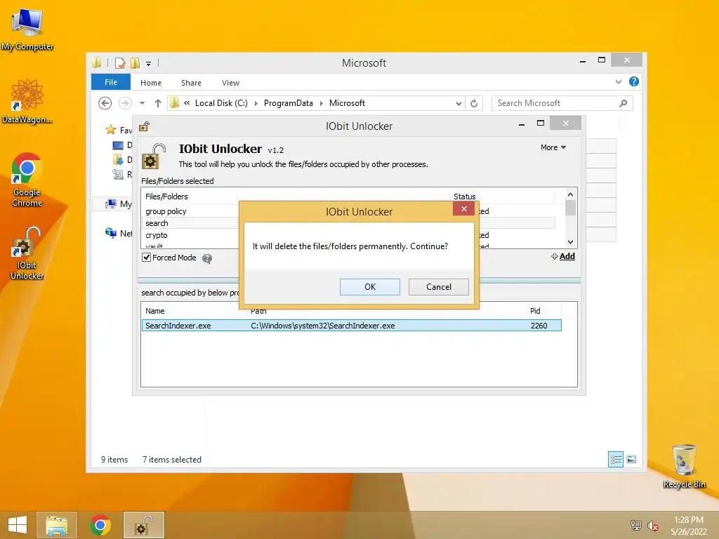Image resolution: width=719 pixels, height=539 pixels.
Task: Click the New folder quick access icon
Action: pyautogui.click(x=135, y=62)
